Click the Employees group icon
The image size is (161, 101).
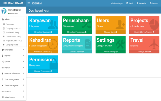click(3, 50)
